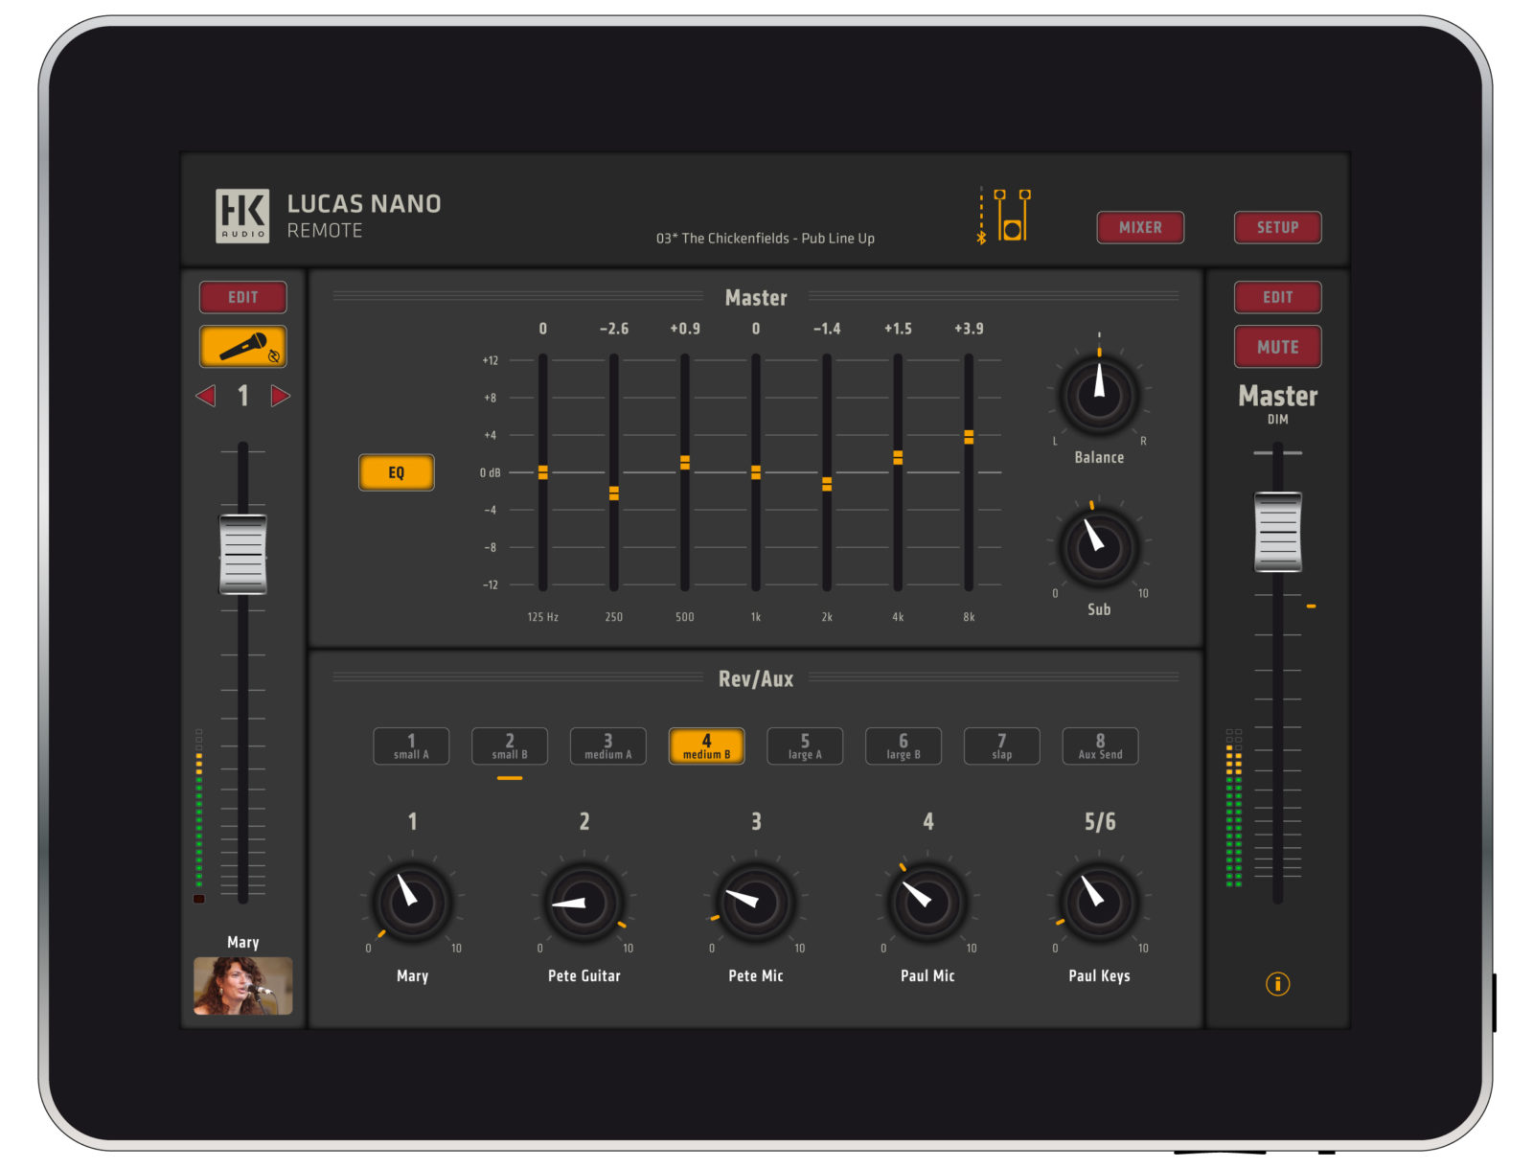The width and height of the screenshot is (1533, 1168).
Task: Select preset 8 Aux Send
Action: pos(1100,746)
